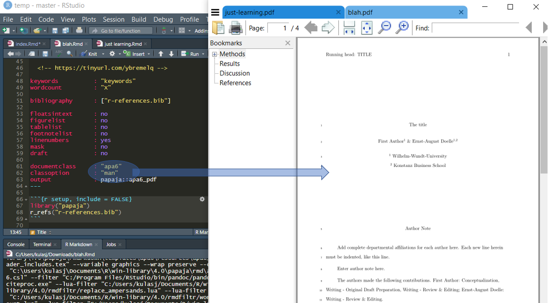Viewport: 548px width, 303px height.
Task: Switch to the Console tab
Action: tap(16, 244)
